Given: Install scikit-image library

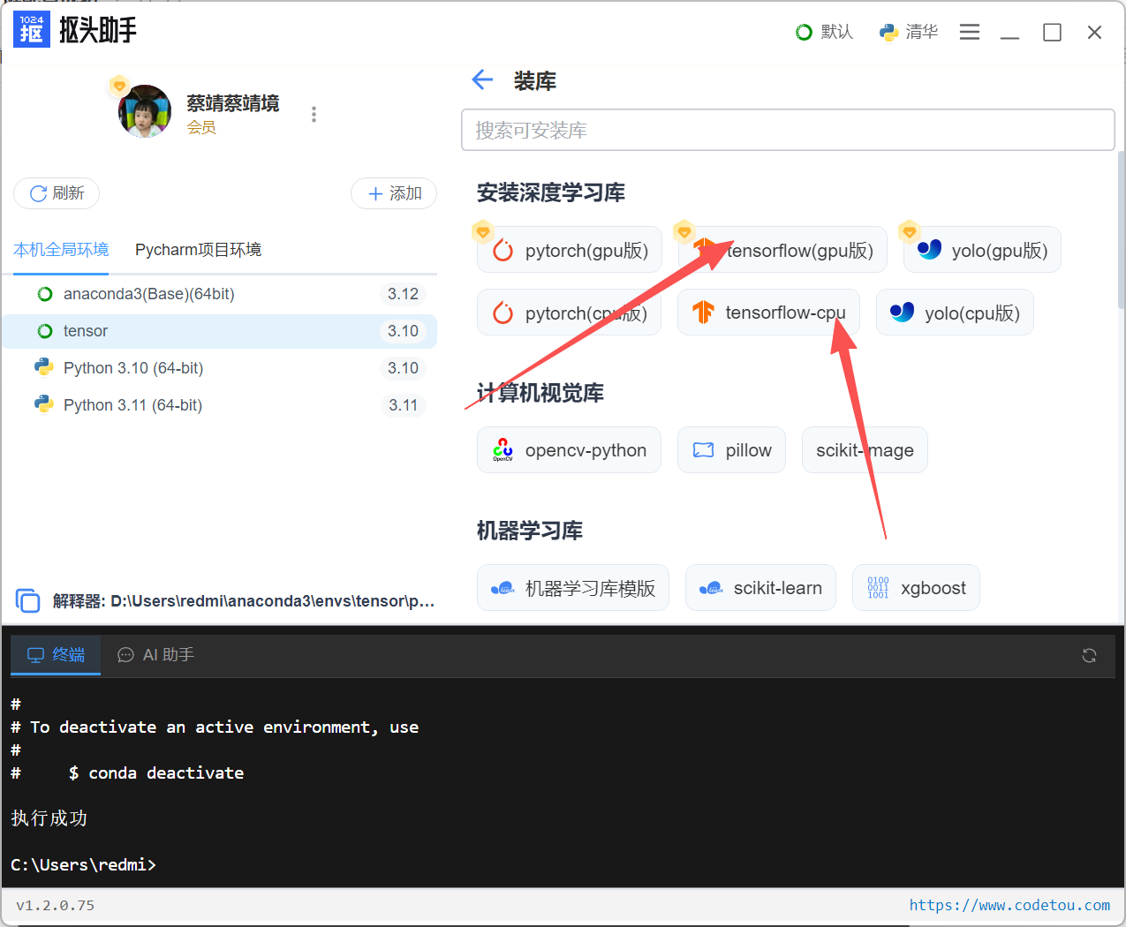Looking at the screenshot, I should point(865,450).
